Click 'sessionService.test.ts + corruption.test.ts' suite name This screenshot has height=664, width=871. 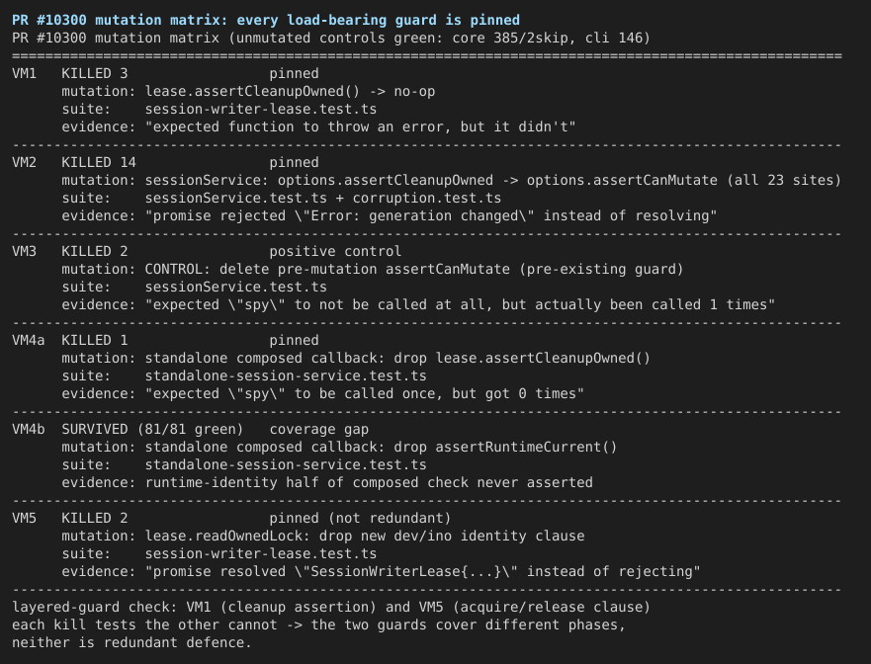[323, 199]
